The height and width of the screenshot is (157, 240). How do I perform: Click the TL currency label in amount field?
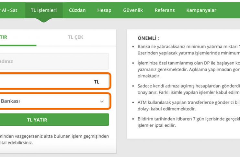coord(97,82)
